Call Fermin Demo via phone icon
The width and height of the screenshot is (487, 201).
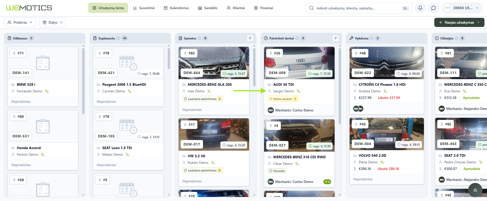[43, 154]
